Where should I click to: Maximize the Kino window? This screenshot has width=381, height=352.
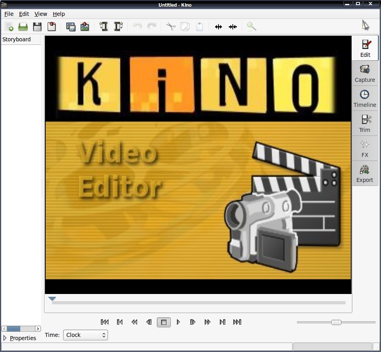358,4
